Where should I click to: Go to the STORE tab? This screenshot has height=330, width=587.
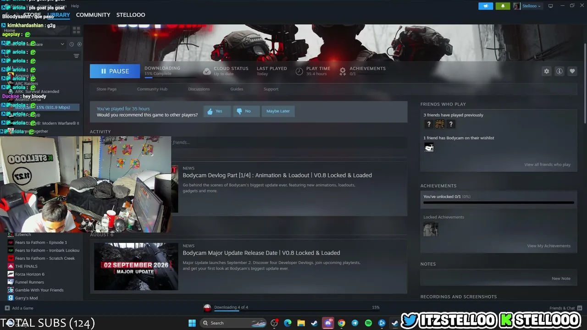coord(32,15)
